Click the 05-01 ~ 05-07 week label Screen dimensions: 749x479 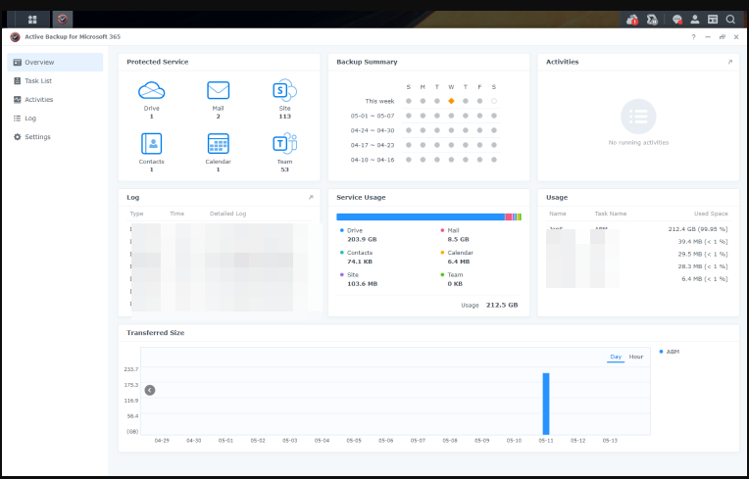(x=373, y=116)
